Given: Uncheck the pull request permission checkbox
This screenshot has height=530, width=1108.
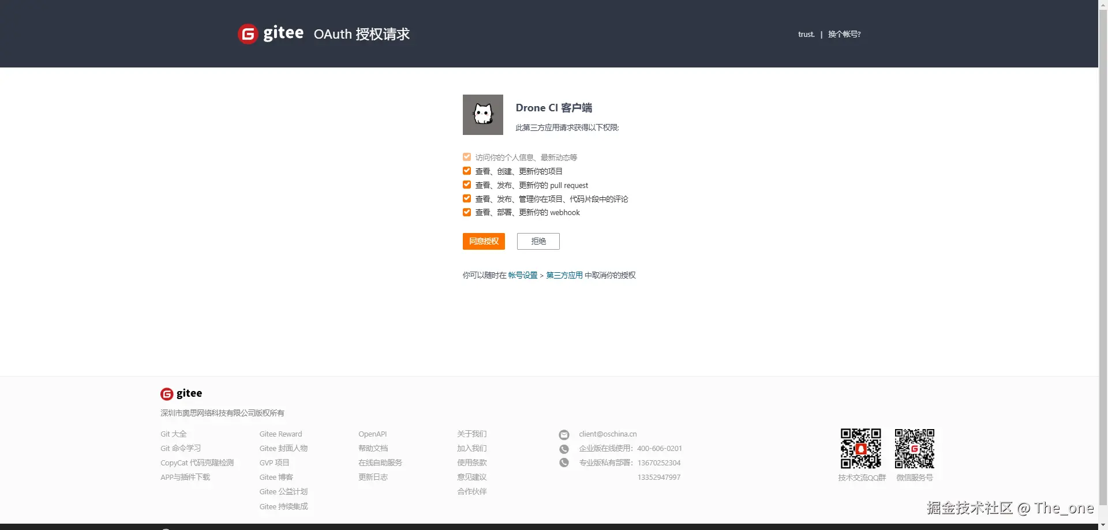Looking at the screenshot, I should 467,185.
